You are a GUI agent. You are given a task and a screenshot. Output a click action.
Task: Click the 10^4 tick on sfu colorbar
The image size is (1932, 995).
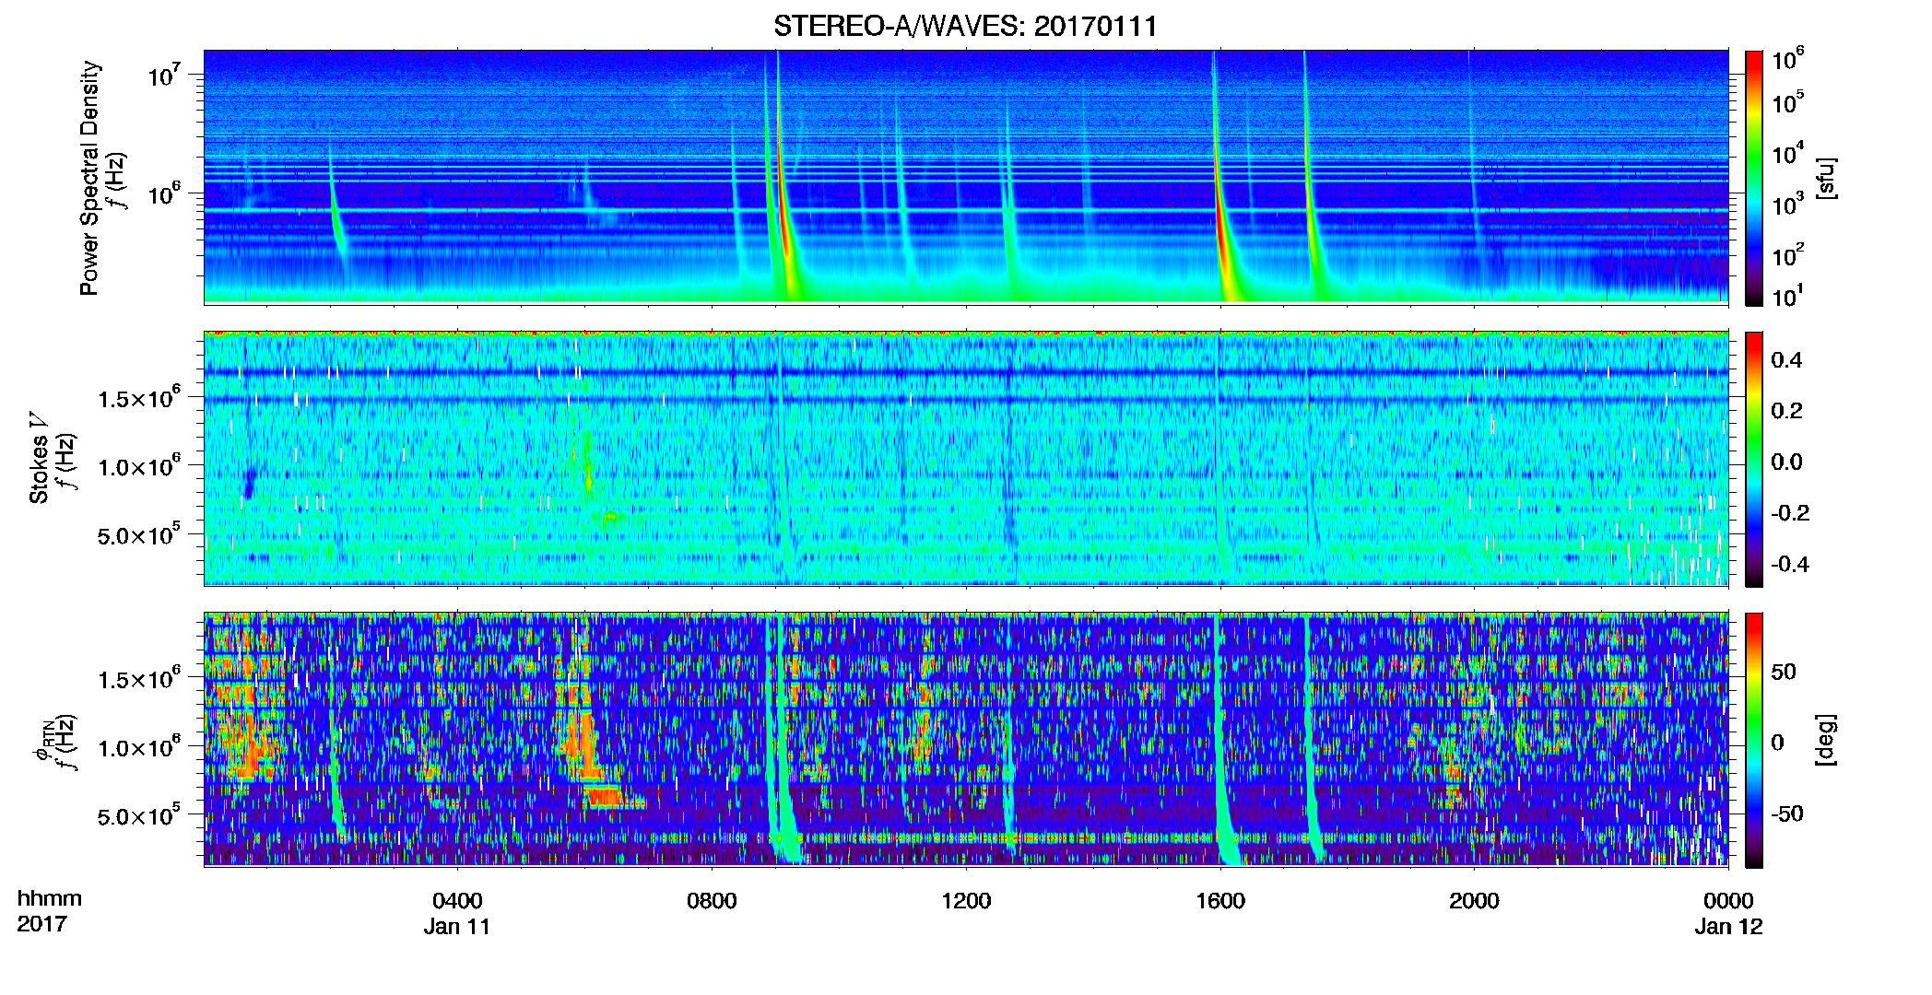pos(1787,153)
